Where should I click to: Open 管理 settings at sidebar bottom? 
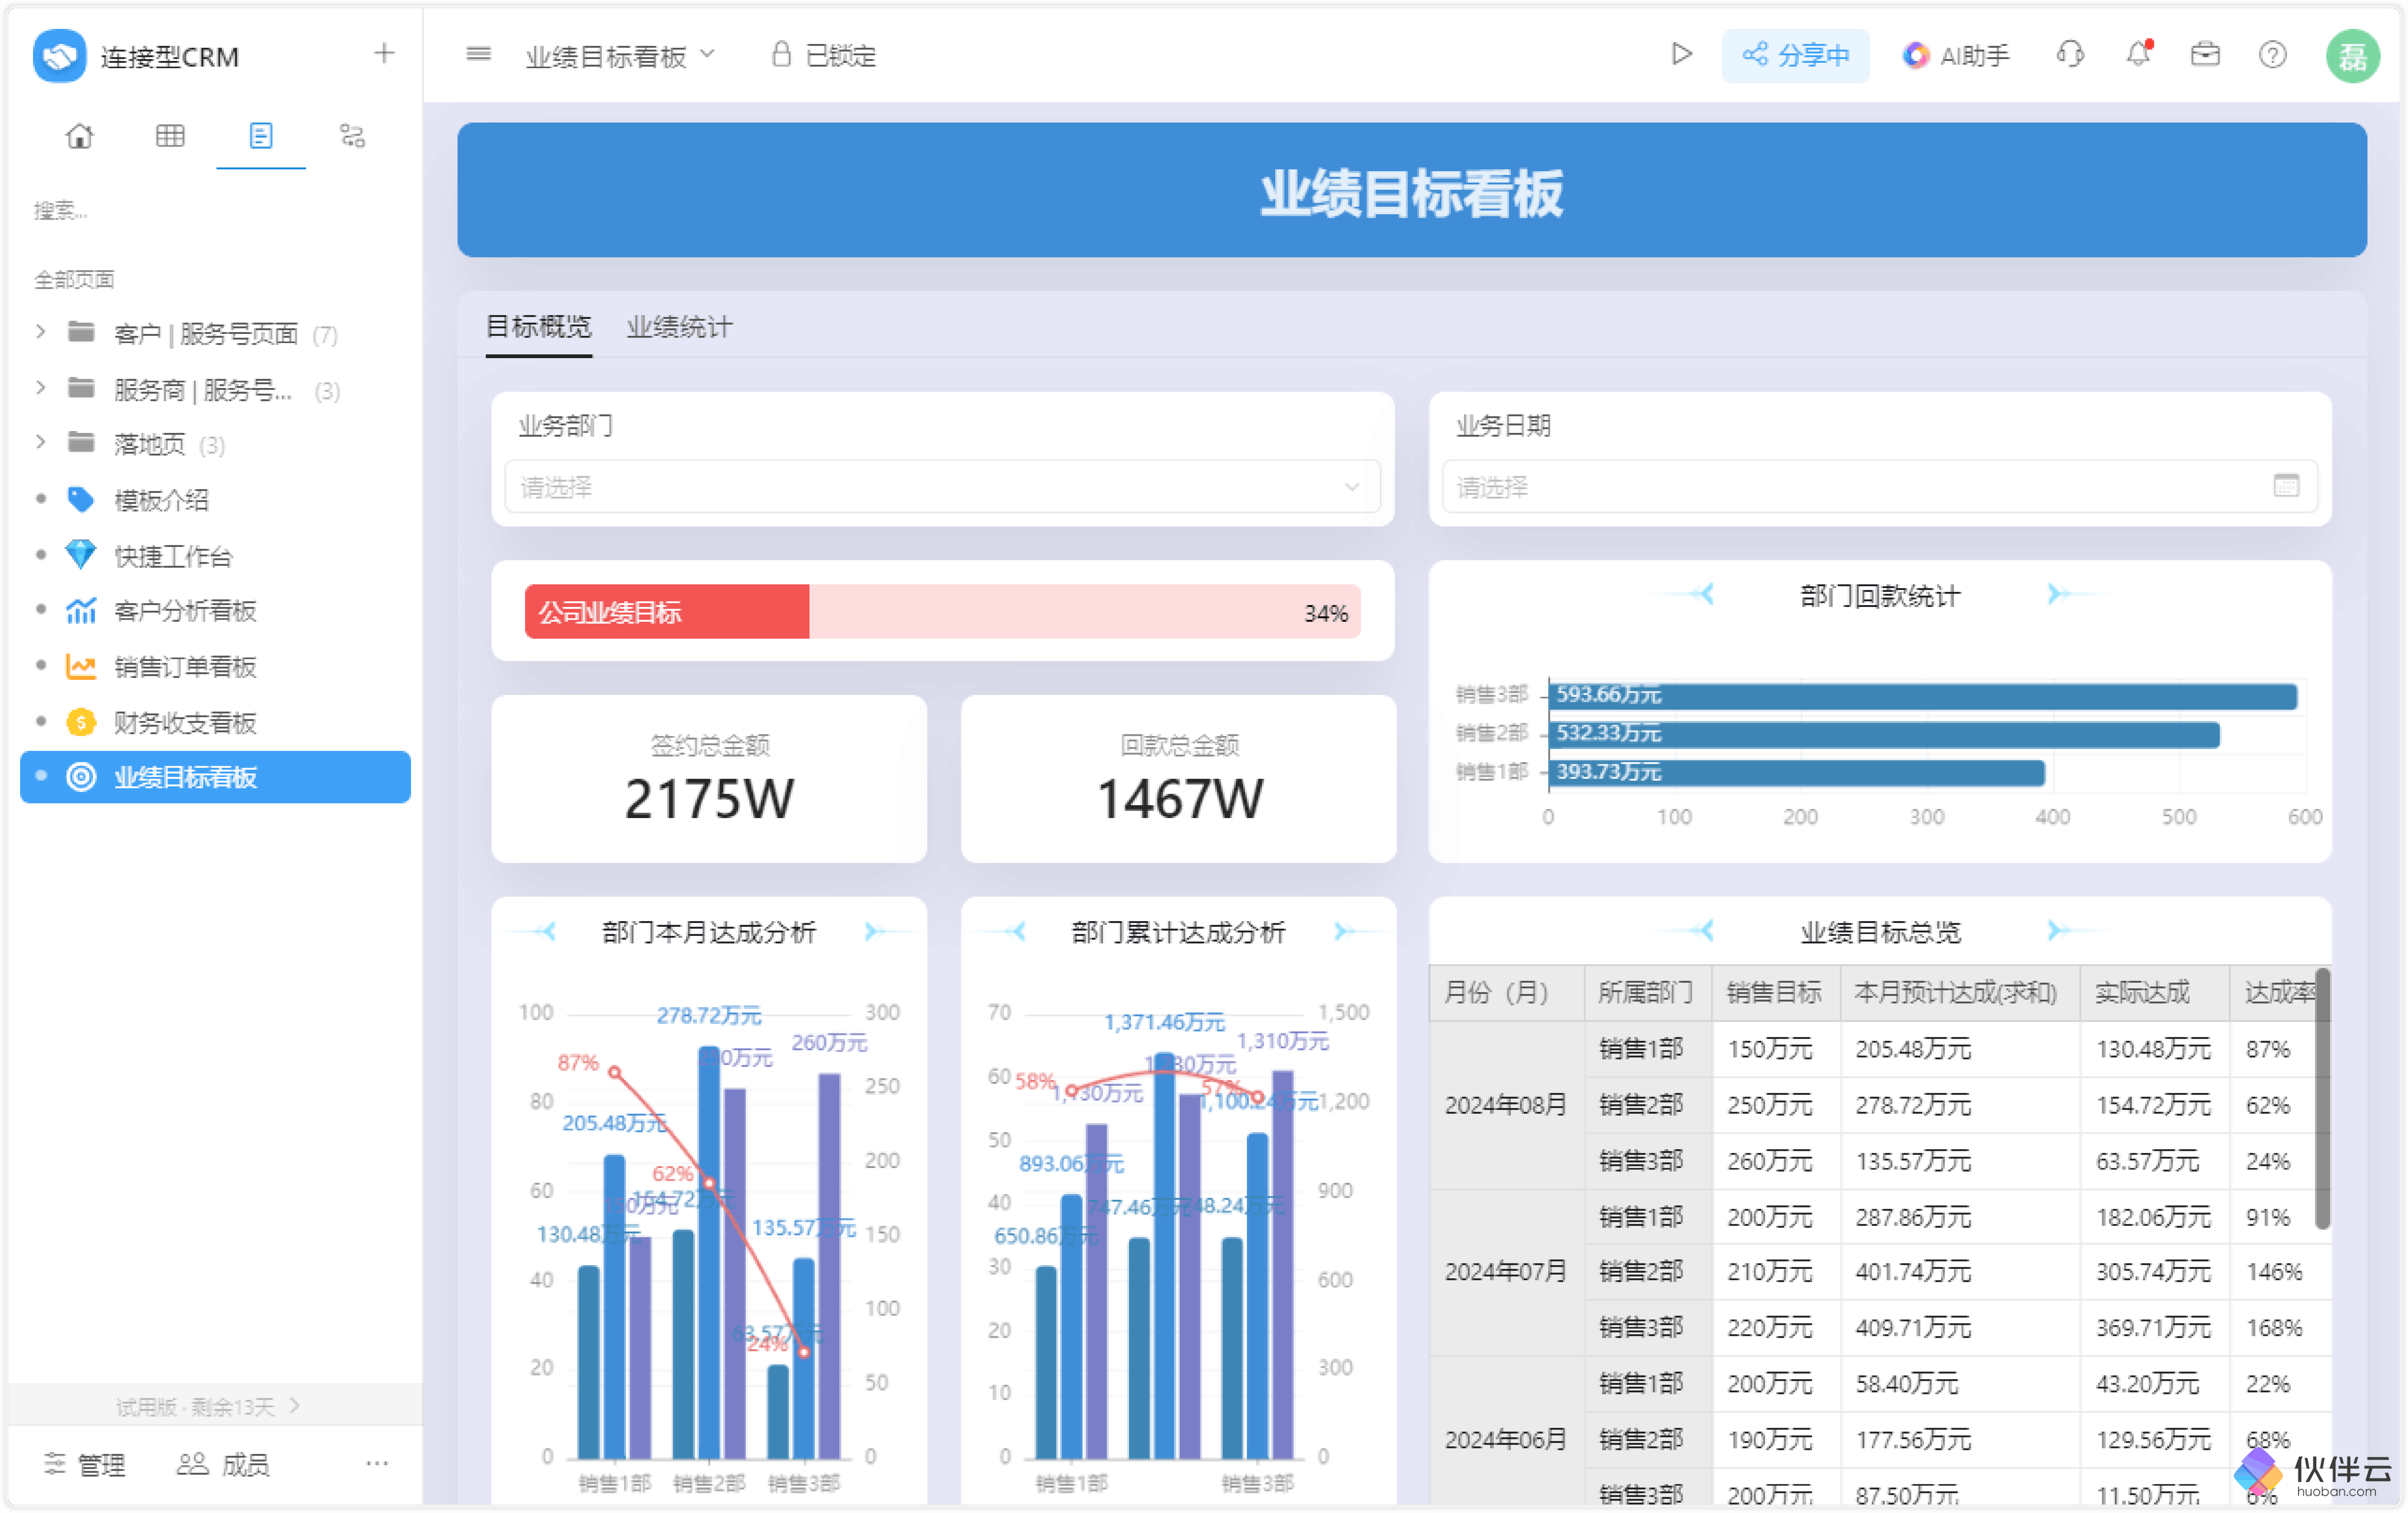[x=85, y=1465]
